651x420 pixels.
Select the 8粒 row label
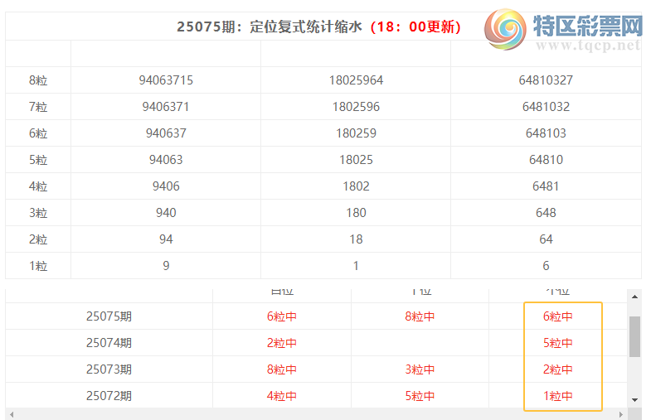point(38,80)
